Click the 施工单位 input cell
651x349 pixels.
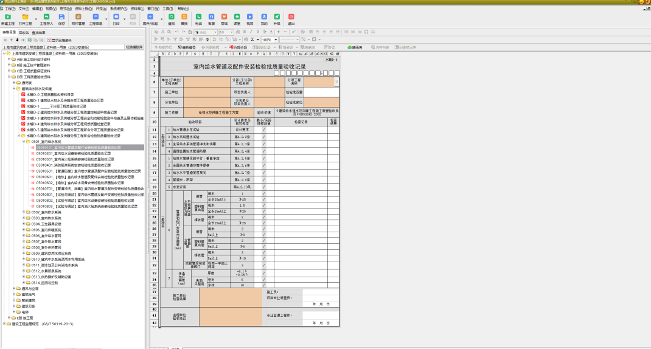207,92
